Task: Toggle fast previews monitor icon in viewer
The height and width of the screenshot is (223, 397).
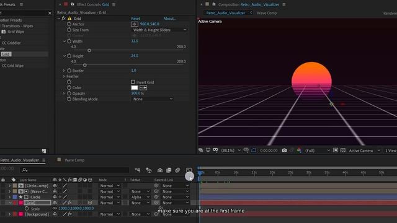Action: click(x=208, y=150)
